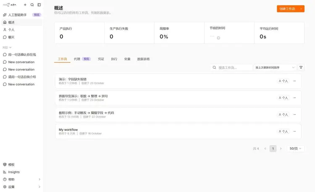Switch to the 工作流 tab
This screenshot has width=315, height=192.
[62, 59]
